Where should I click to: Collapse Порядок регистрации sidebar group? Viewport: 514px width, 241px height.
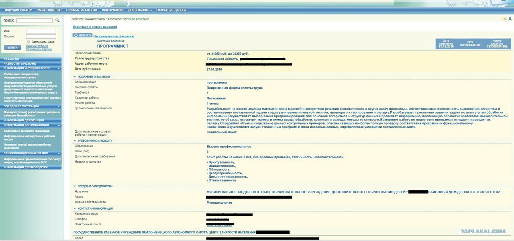(59, 106)
